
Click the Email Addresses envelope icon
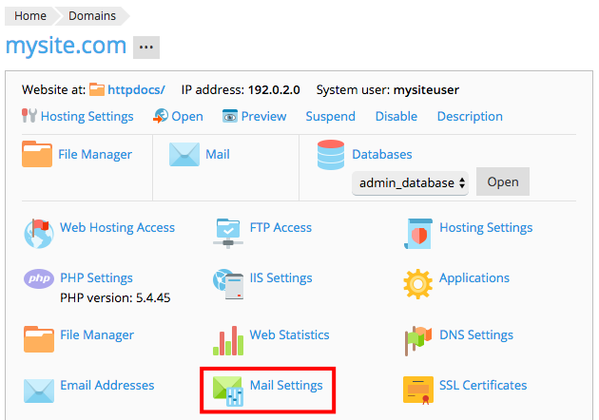38,389
